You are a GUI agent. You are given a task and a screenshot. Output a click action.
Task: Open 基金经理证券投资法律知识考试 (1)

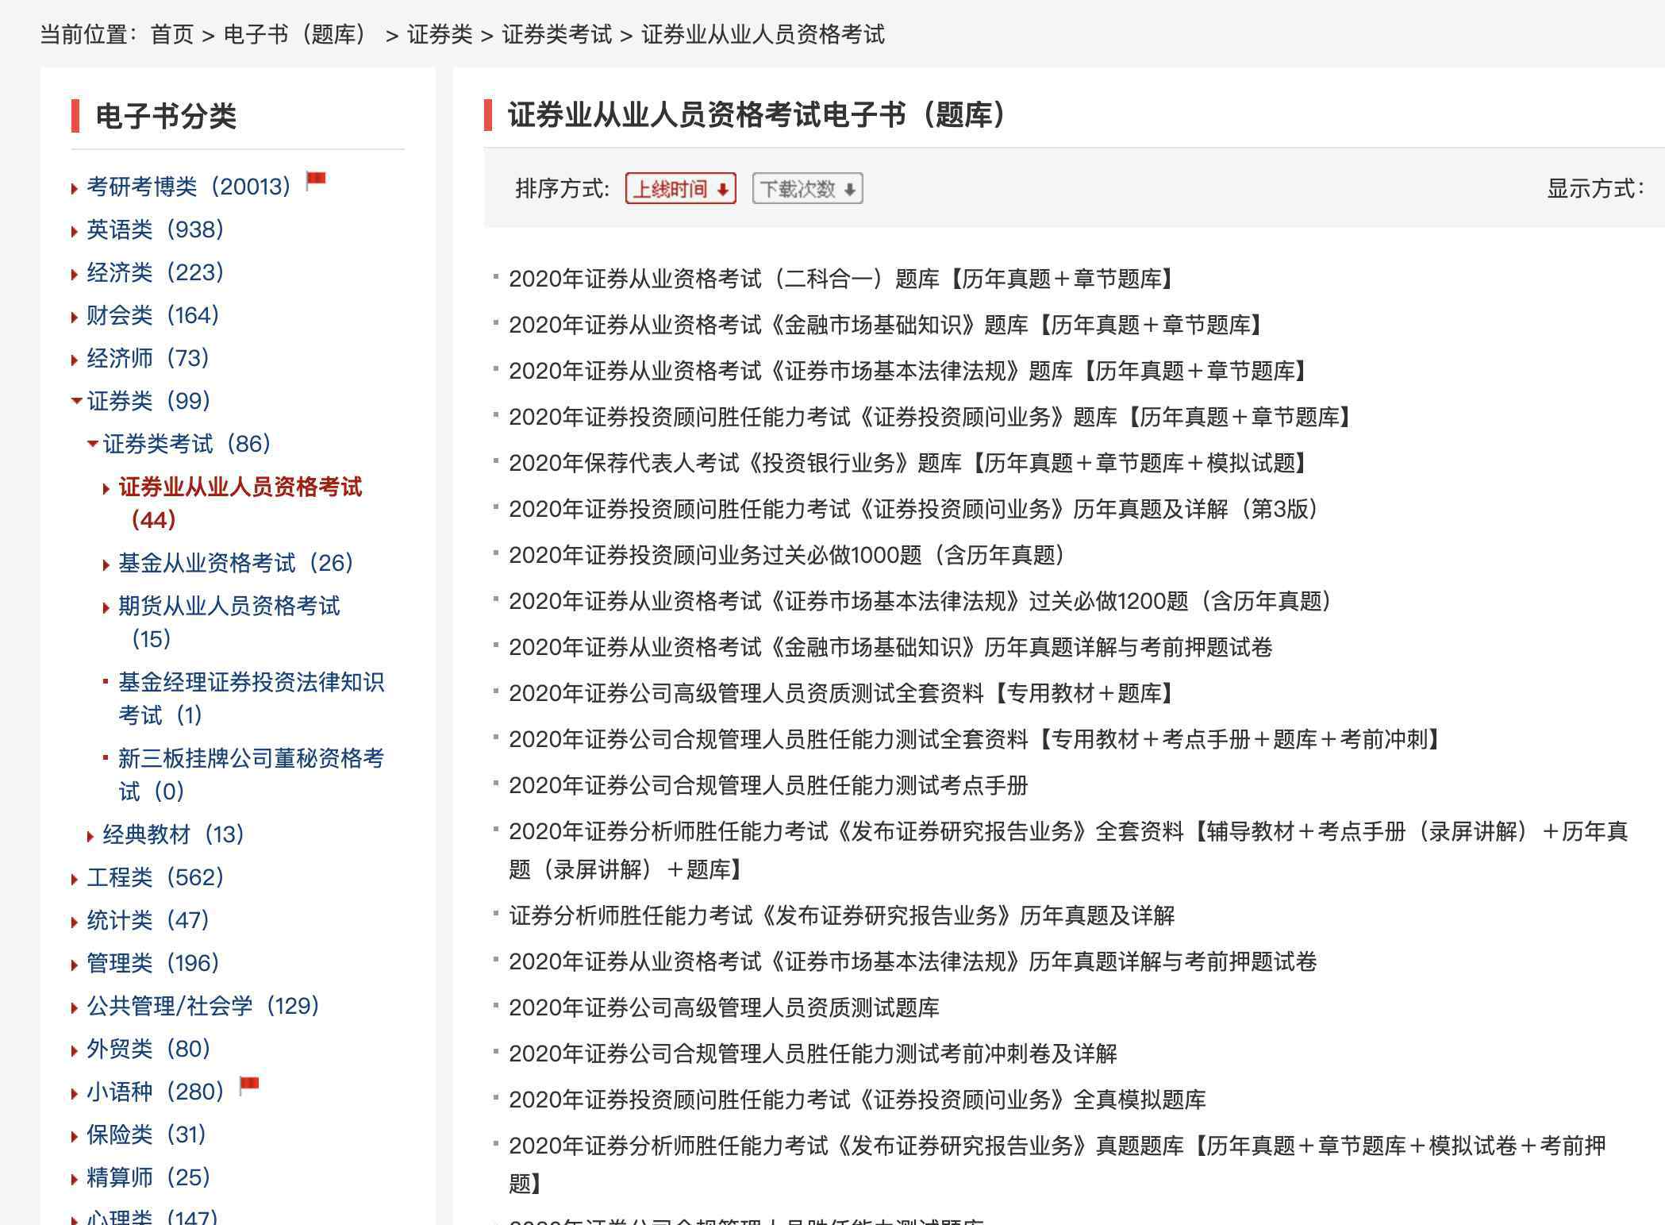point(251,699)
